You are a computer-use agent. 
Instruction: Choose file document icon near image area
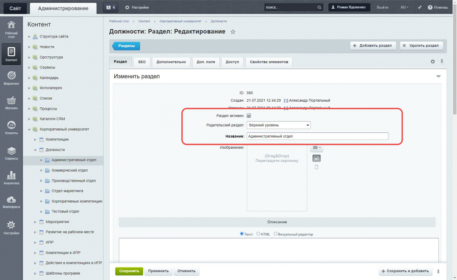tap(316, 167)
